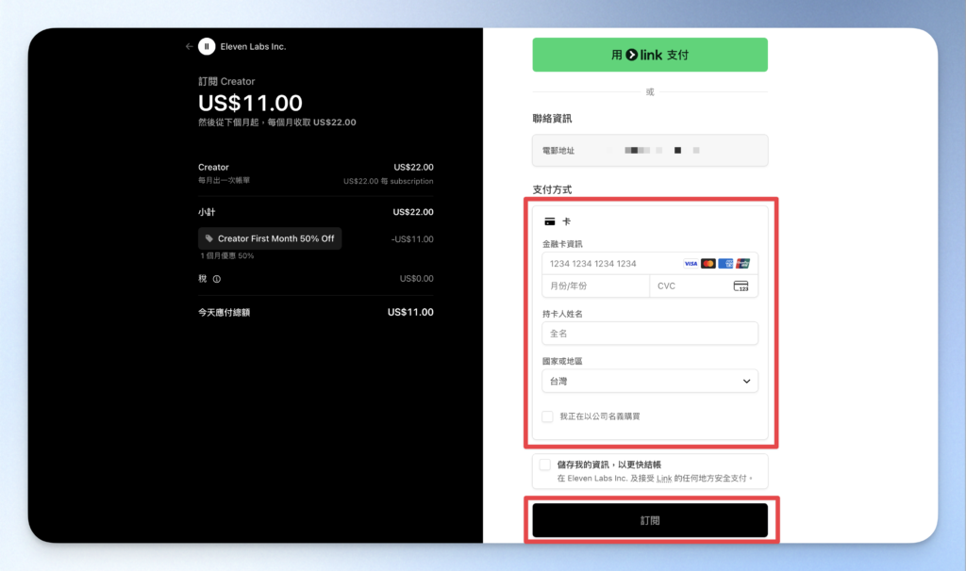Viewport: 966px width, 571px height.
Task: Click the 金融卡資訊 label
Action: click(x=562, y=244)
